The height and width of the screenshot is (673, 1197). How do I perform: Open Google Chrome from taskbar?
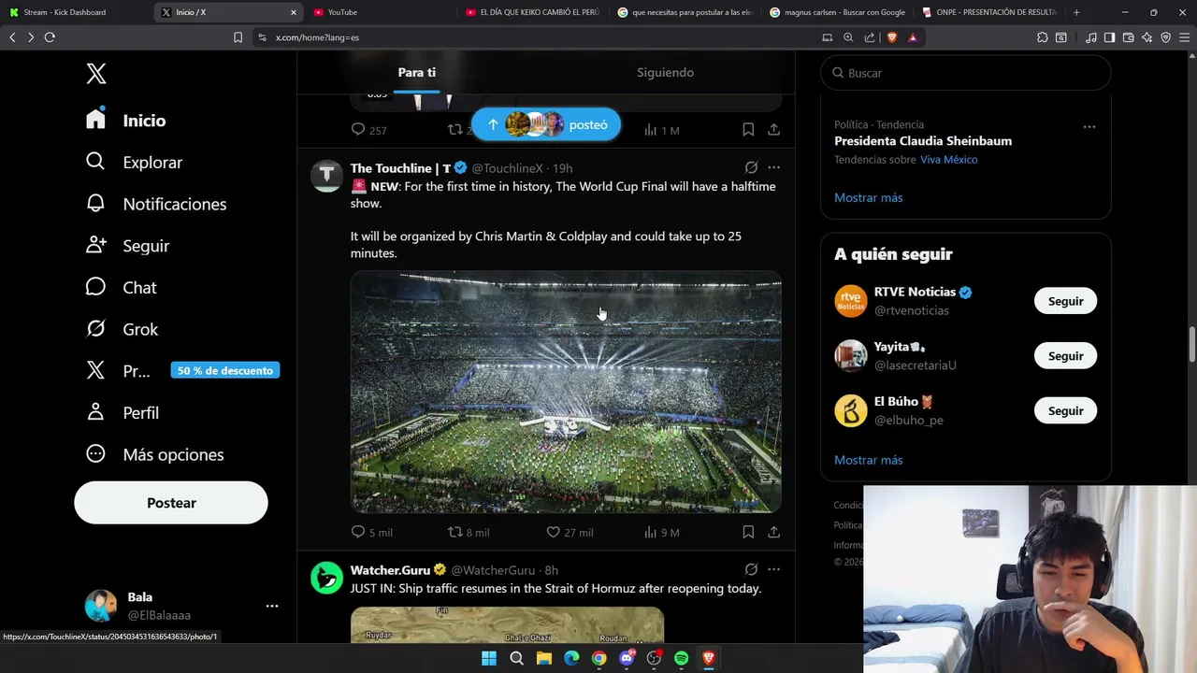pyautogui.click(x=598, y=658)
